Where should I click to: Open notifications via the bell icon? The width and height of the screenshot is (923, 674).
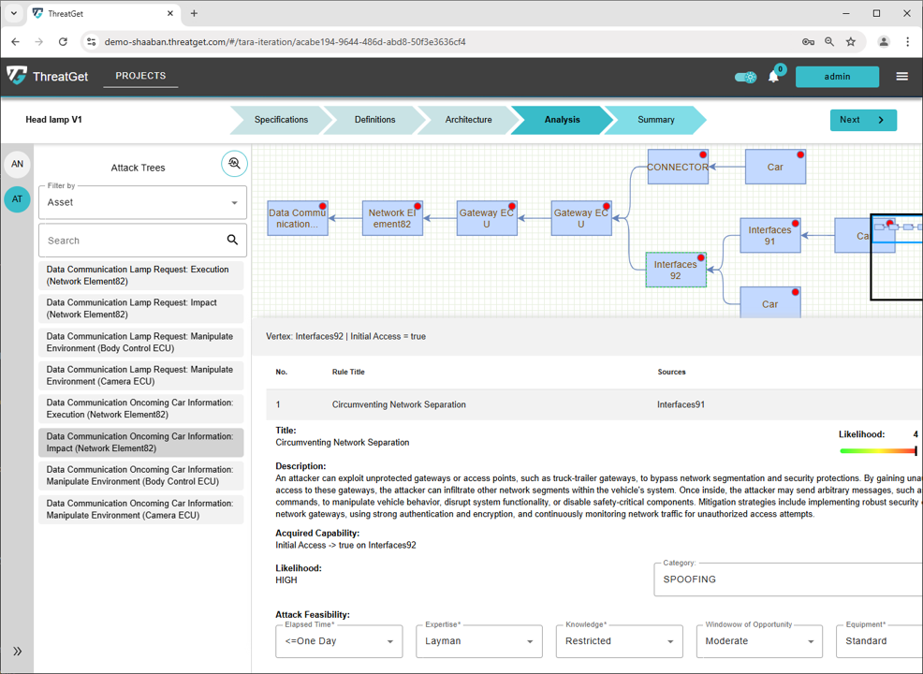tap(774, 77)
